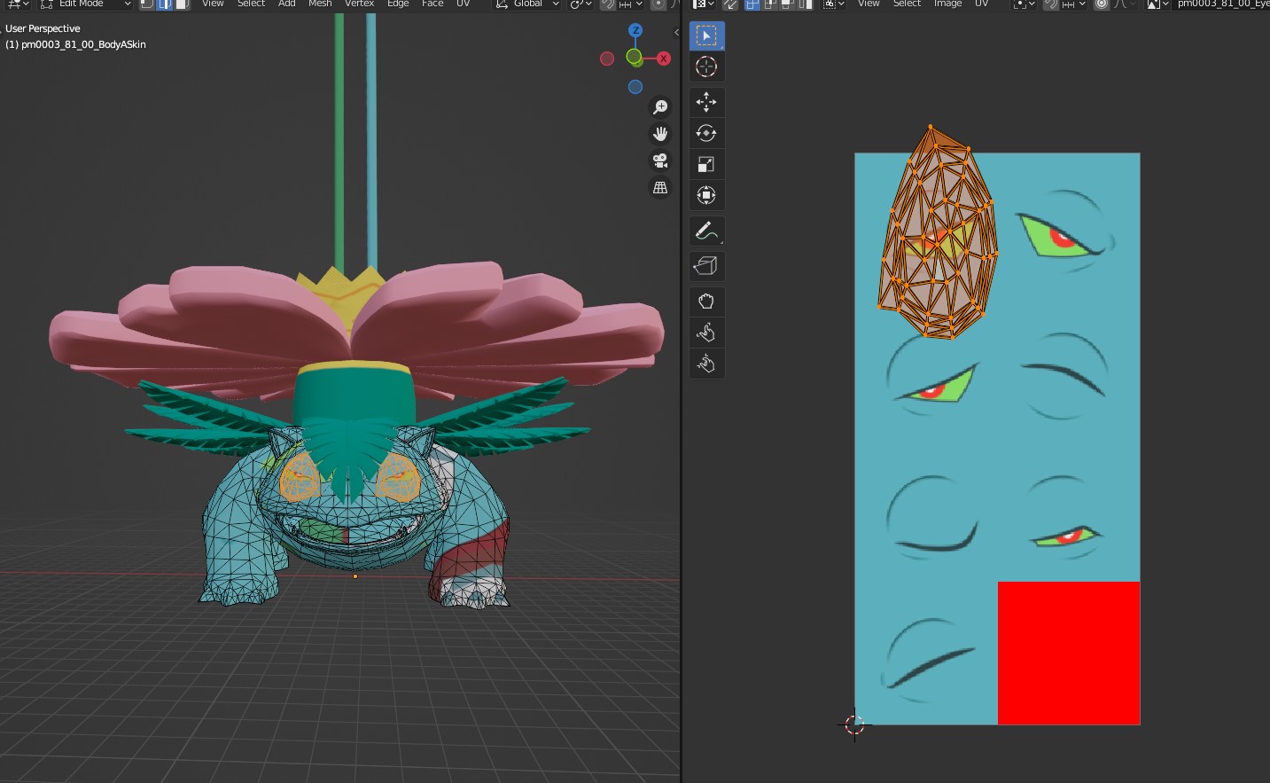Select the Relax sculpt tool in UV editor
Viewport: 1270px width, 783px height.
[x=706, y=333]
